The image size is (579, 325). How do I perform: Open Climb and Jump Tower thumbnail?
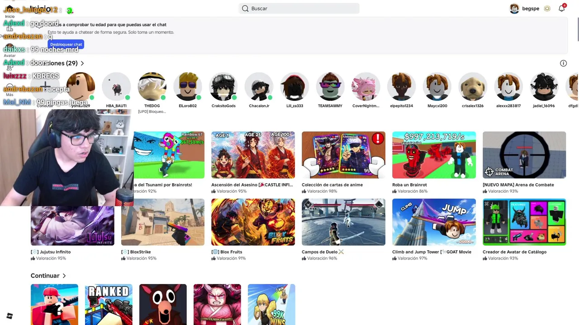[x=434, y=222]
